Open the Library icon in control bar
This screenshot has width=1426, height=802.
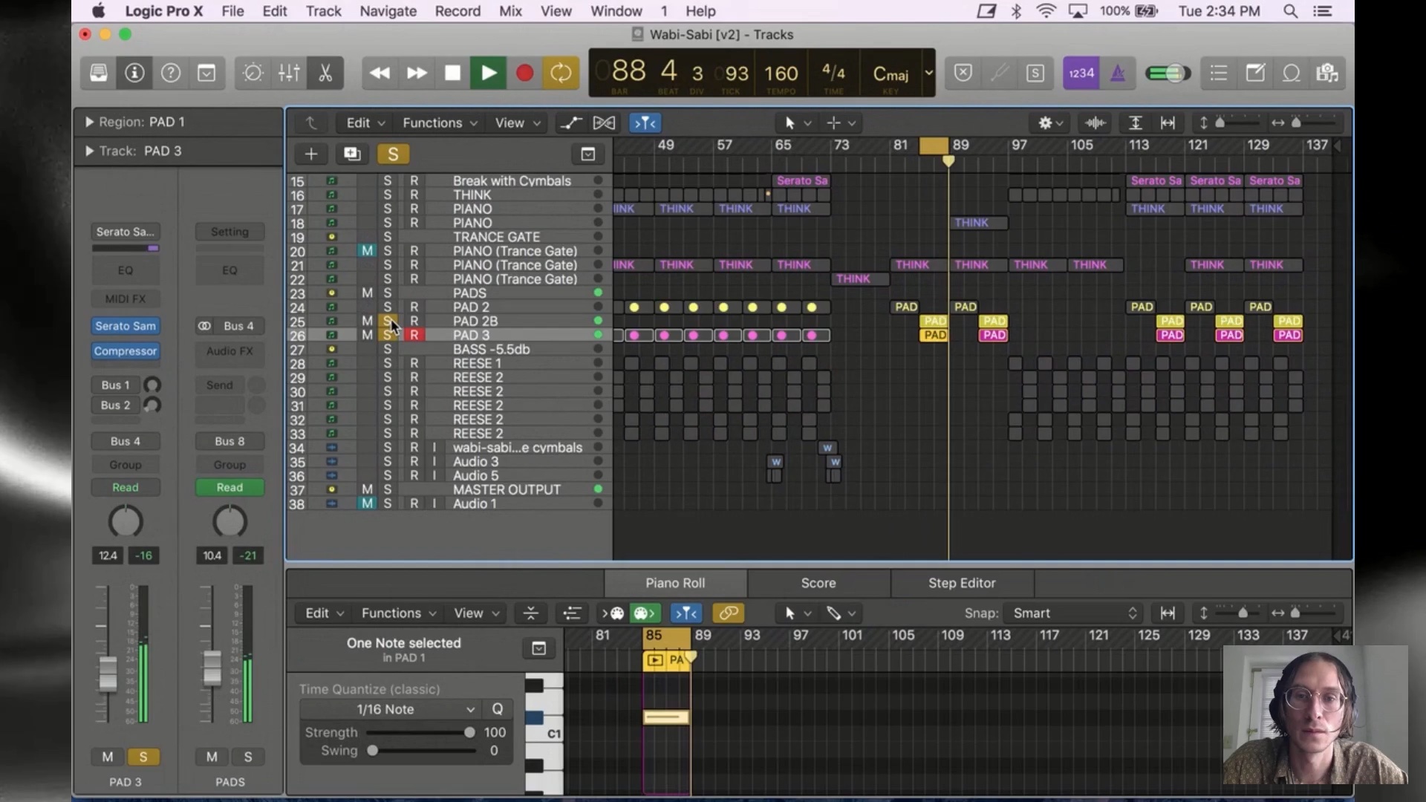[x=99, y=73]
